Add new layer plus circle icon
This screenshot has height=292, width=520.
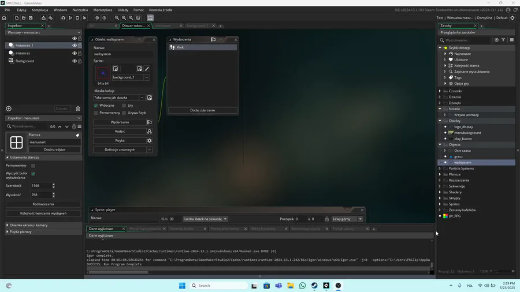(9, 108)
